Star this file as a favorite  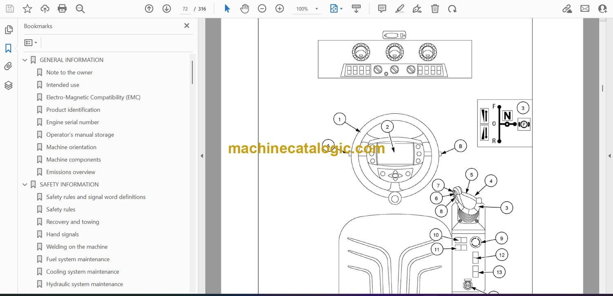point(27,9)
